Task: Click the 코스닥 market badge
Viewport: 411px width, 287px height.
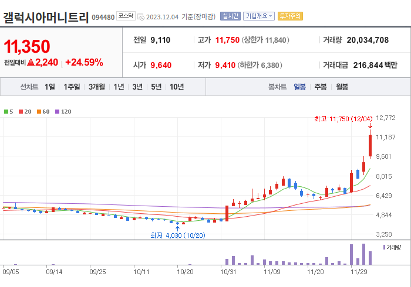Action: click(x=126, y=16)
